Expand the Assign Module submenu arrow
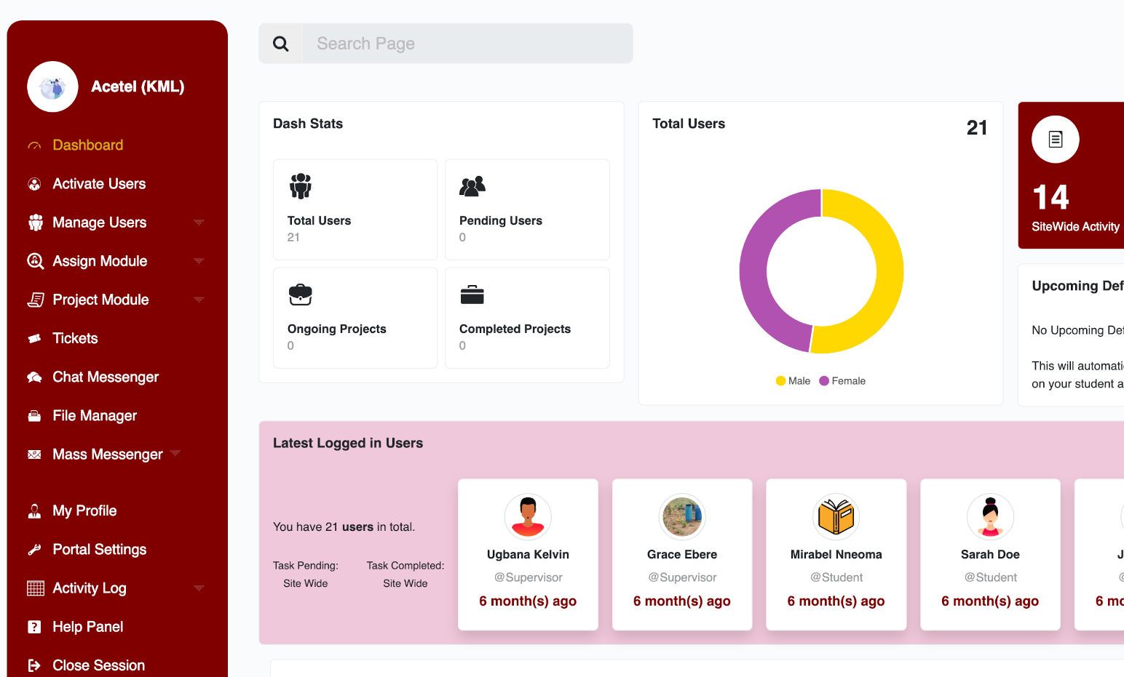This screenshot has height=677, width=1124. click(x=199, y=261)
